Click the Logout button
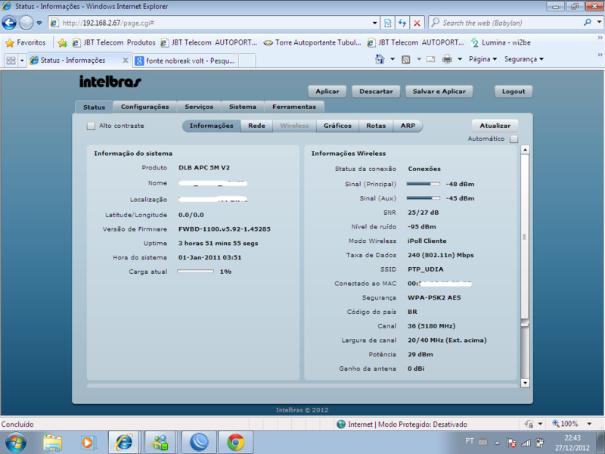Screen dimensions: 605x454 (513, 92)
